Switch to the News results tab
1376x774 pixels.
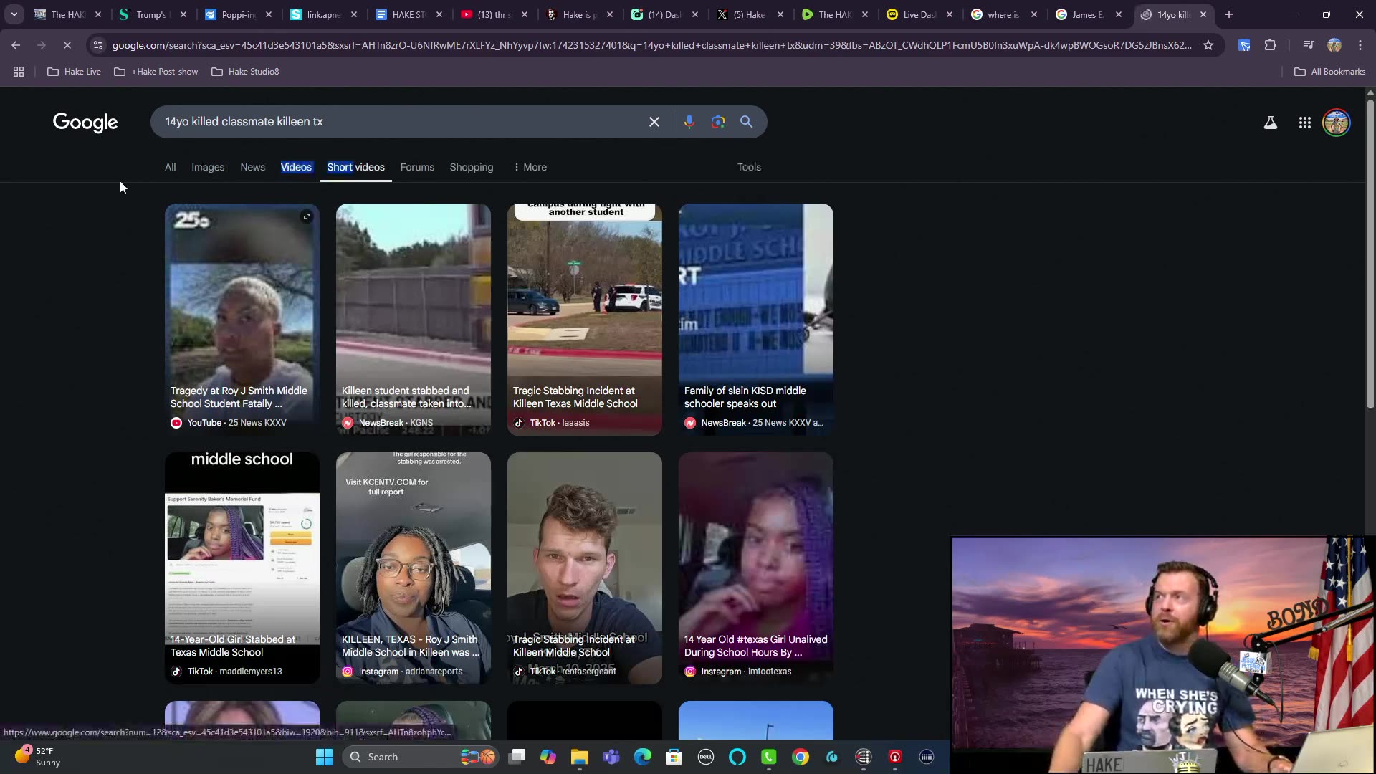tap(252, 167)
